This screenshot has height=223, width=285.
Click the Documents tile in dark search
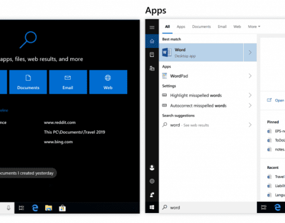point(28,82)
